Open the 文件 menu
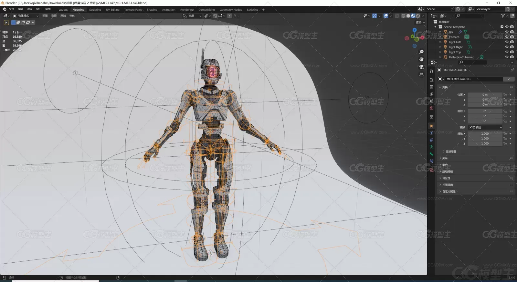This screenshot has height=282, width=517. point(11,9)
